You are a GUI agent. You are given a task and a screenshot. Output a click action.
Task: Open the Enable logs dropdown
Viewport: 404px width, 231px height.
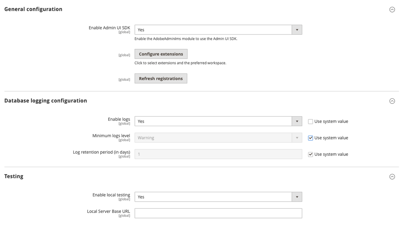[218, 121]
